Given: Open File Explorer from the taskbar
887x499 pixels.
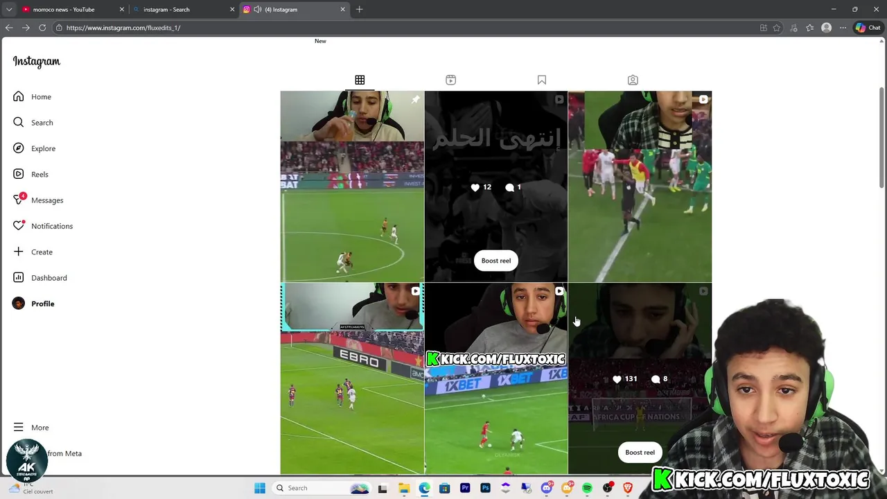Looking at the screenshot, I should (404, 488).
